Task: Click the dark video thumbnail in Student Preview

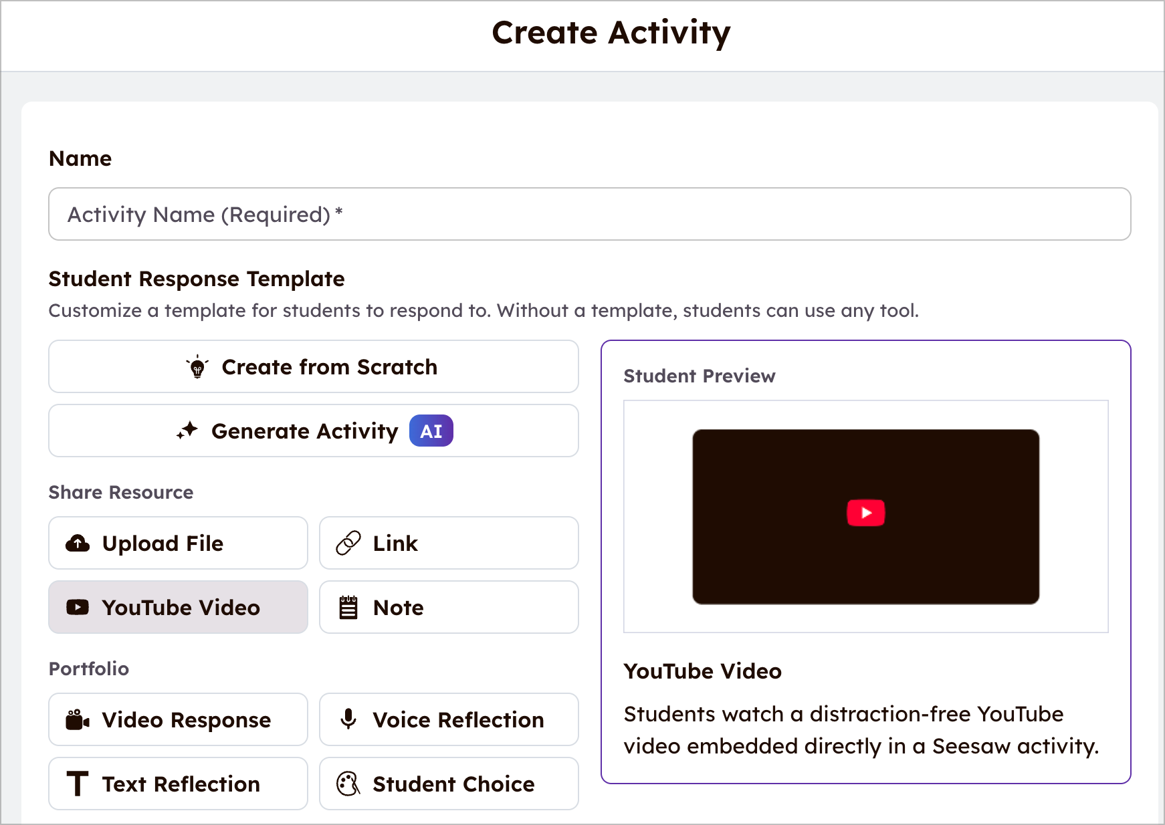Action: (x=865, y=516)
